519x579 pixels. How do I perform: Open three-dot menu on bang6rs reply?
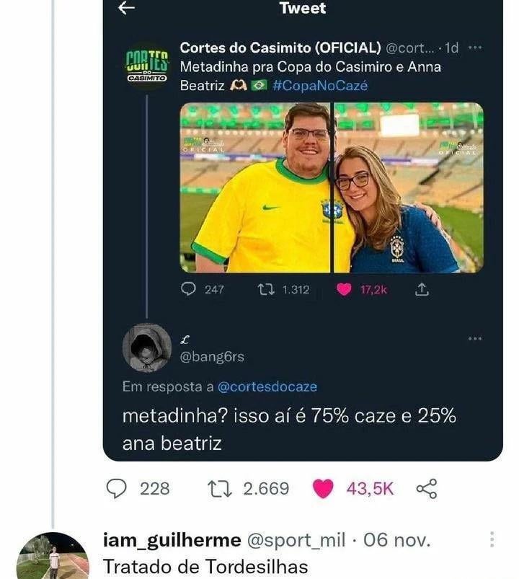point(474,338)
